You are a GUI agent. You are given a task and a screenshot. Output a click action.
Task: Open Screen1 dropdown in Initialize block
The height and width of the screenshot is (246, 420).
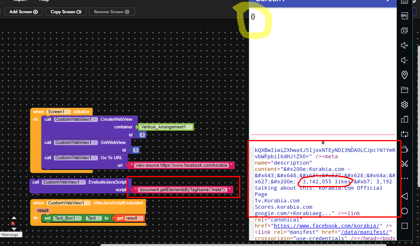(68, 112)
